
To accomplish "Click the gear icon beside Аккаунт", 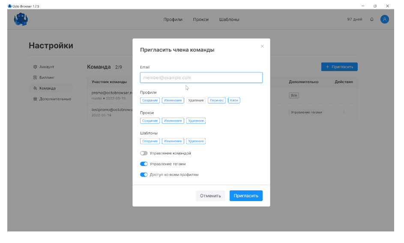I will (x=35, y=67).
